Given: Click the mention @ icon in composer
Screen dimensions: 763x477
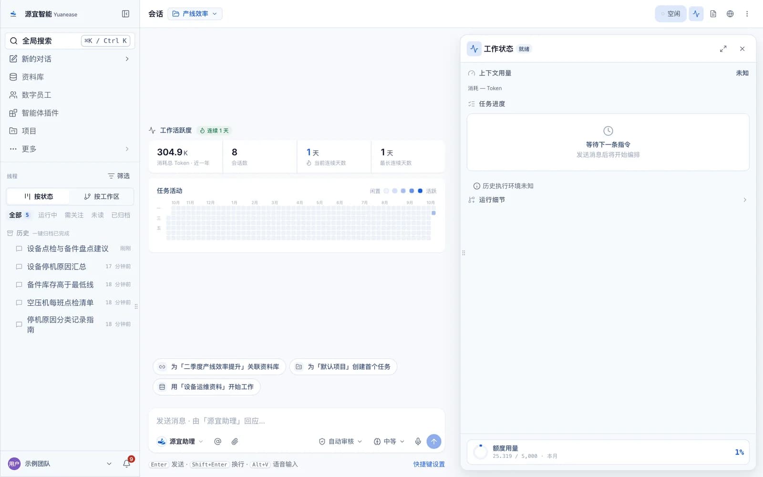Looking at the screenshot, I should click(218, 442).
